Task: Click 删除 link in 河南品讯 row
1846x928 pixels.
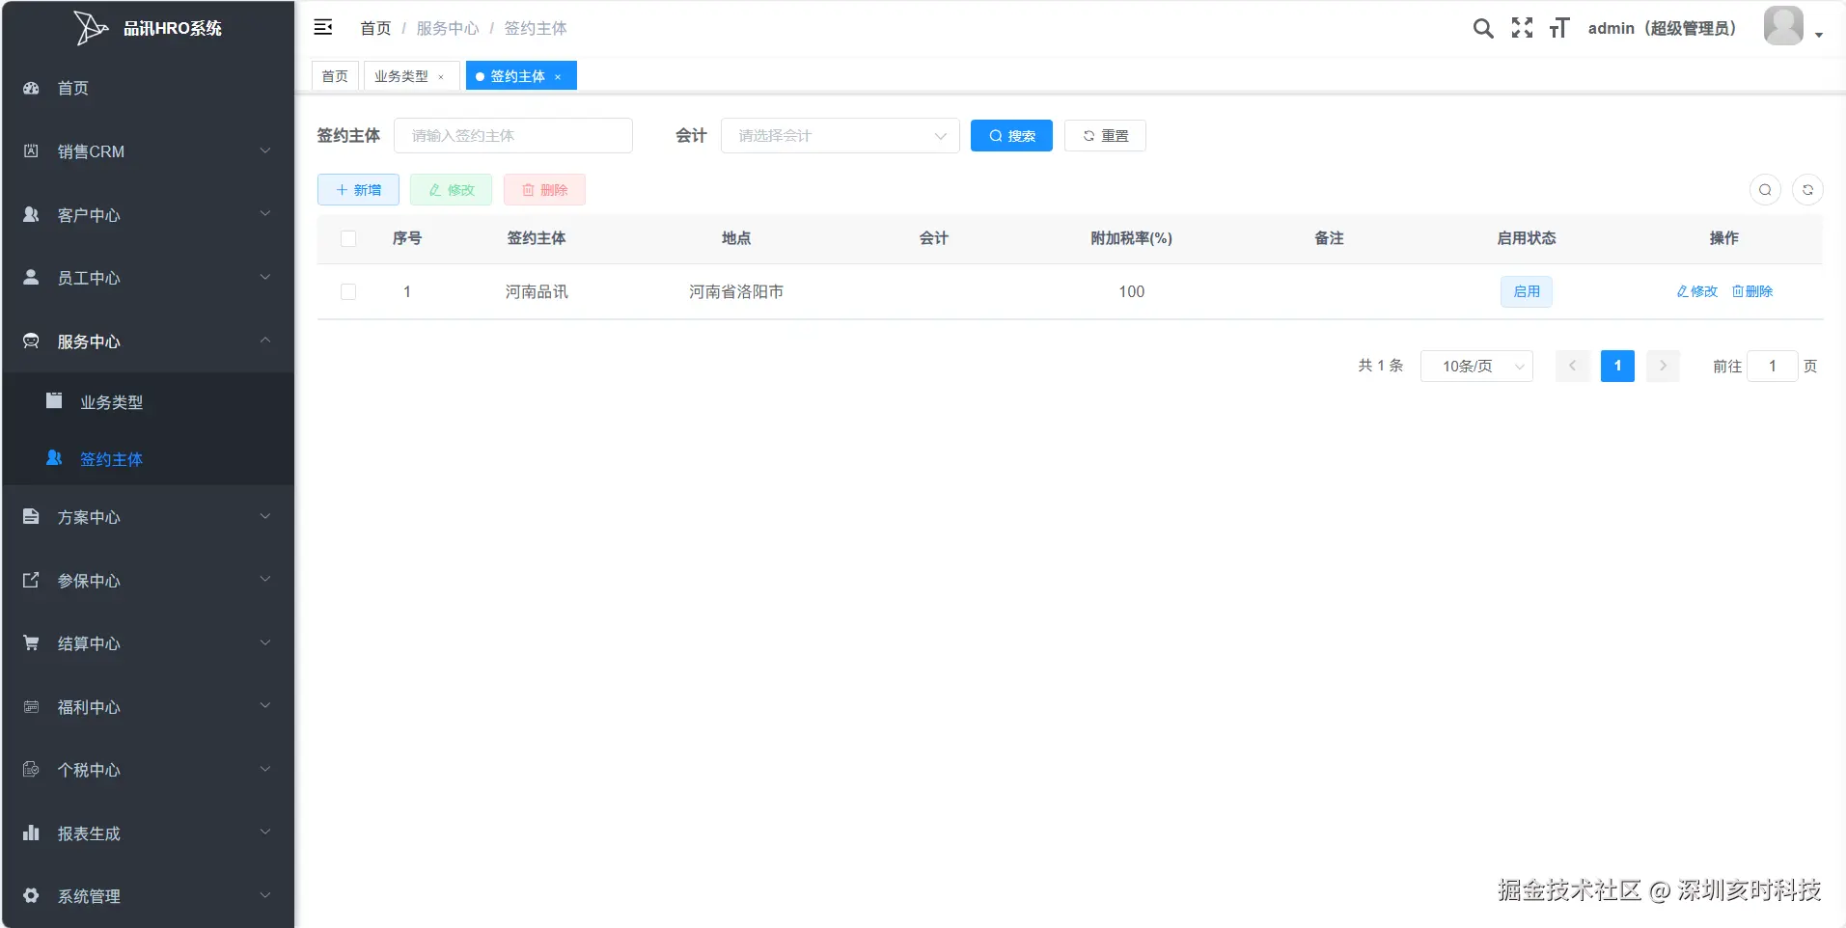Action: tap(1752, 291)
